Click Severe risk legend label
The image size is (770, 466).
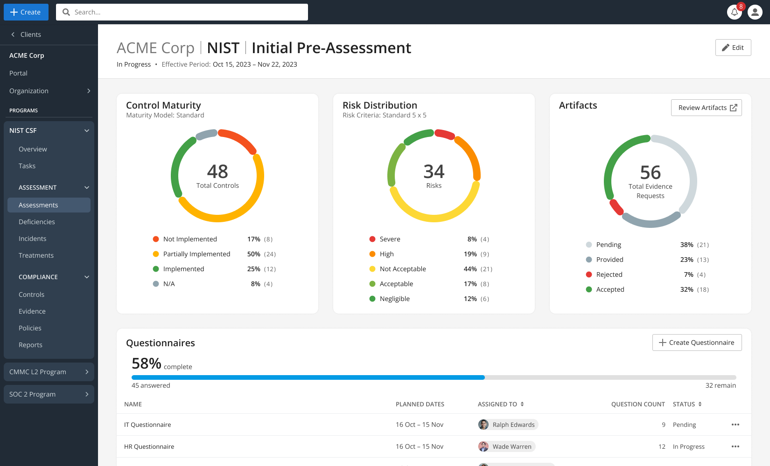click(x=390, y=239)
